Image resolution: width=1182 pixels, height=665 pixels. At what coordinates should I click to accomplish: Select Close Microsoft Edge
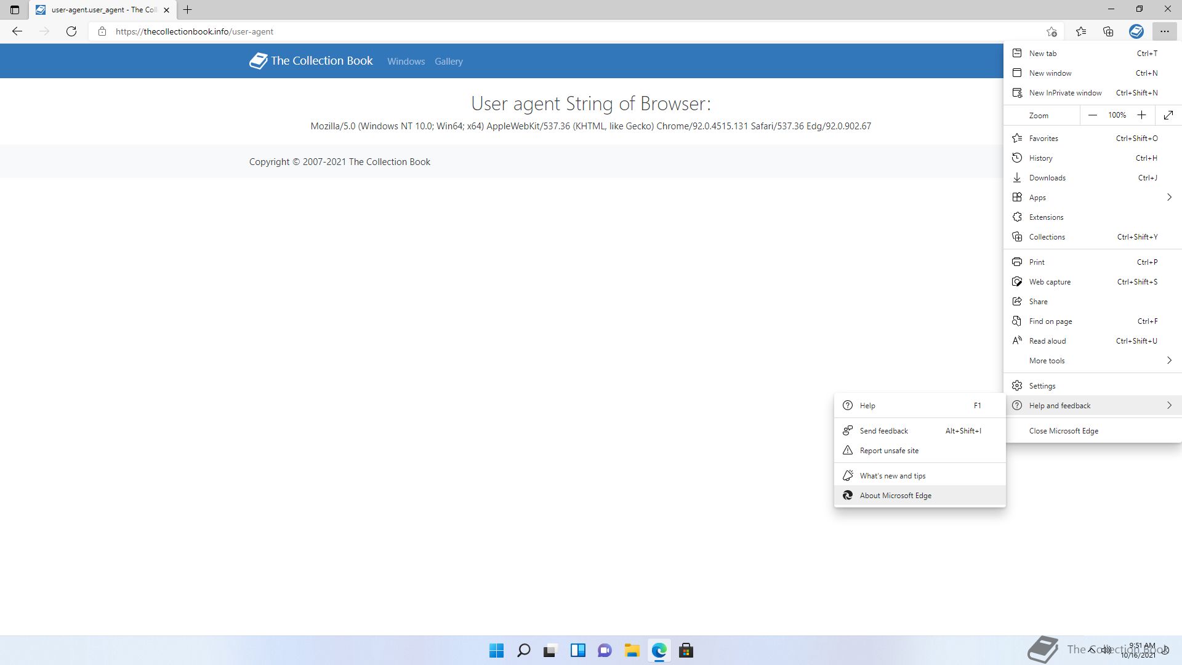pyautogui.click(x=1093, y=431)
